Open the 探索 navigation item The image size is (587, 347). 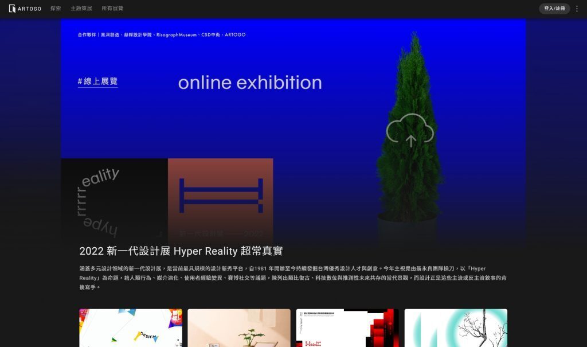click(56, 8)
